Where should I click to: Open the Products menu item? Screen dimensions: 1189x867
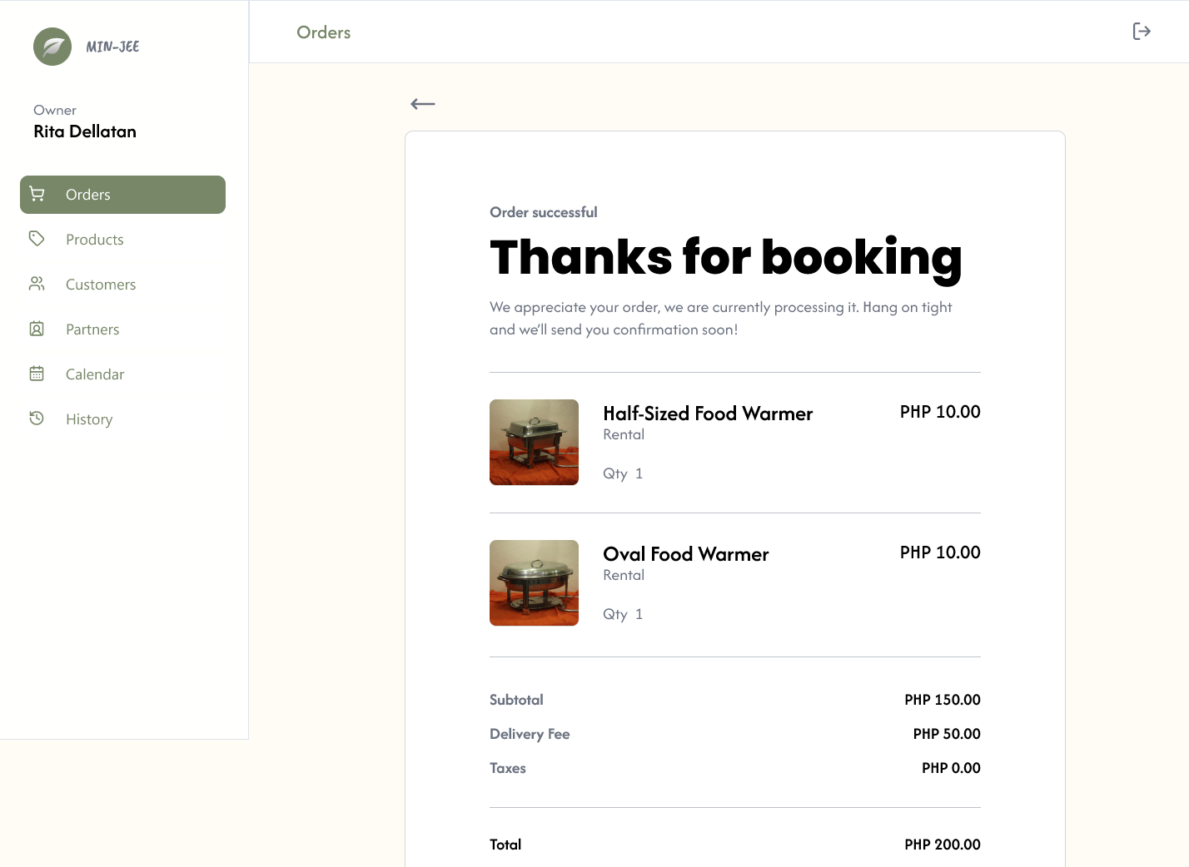pyautogui.click(x=122, y=240)
